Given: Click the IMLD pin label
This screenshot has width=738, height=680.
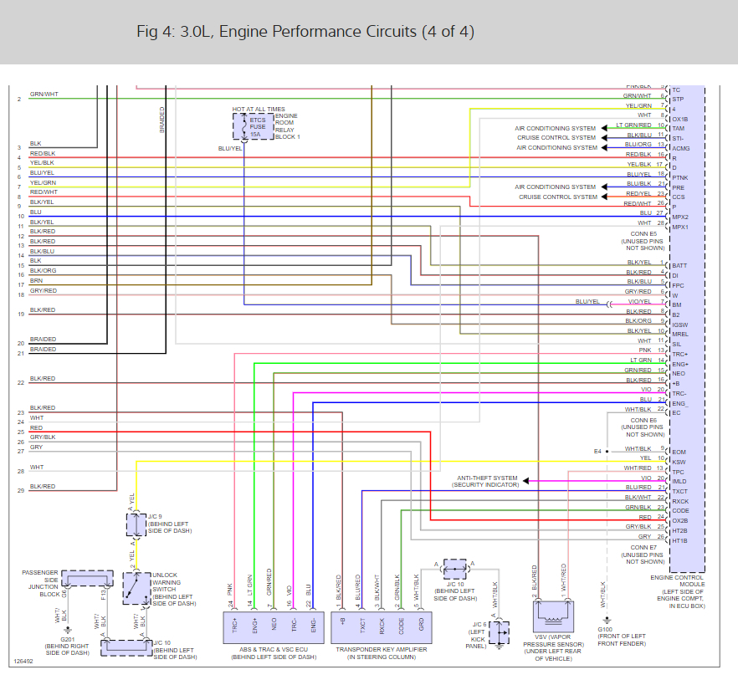Looking at the screenshot, I should [679, 482].
